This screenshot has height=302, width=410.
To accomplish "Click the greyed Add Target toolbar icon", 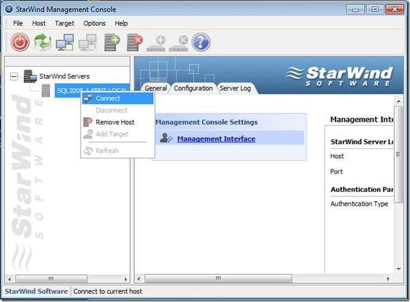I will (156, 44).
